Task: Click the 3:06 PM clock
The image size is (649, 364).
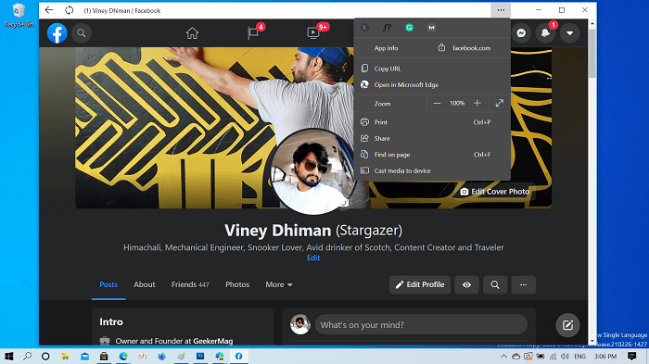Action: tap(605, 357)
